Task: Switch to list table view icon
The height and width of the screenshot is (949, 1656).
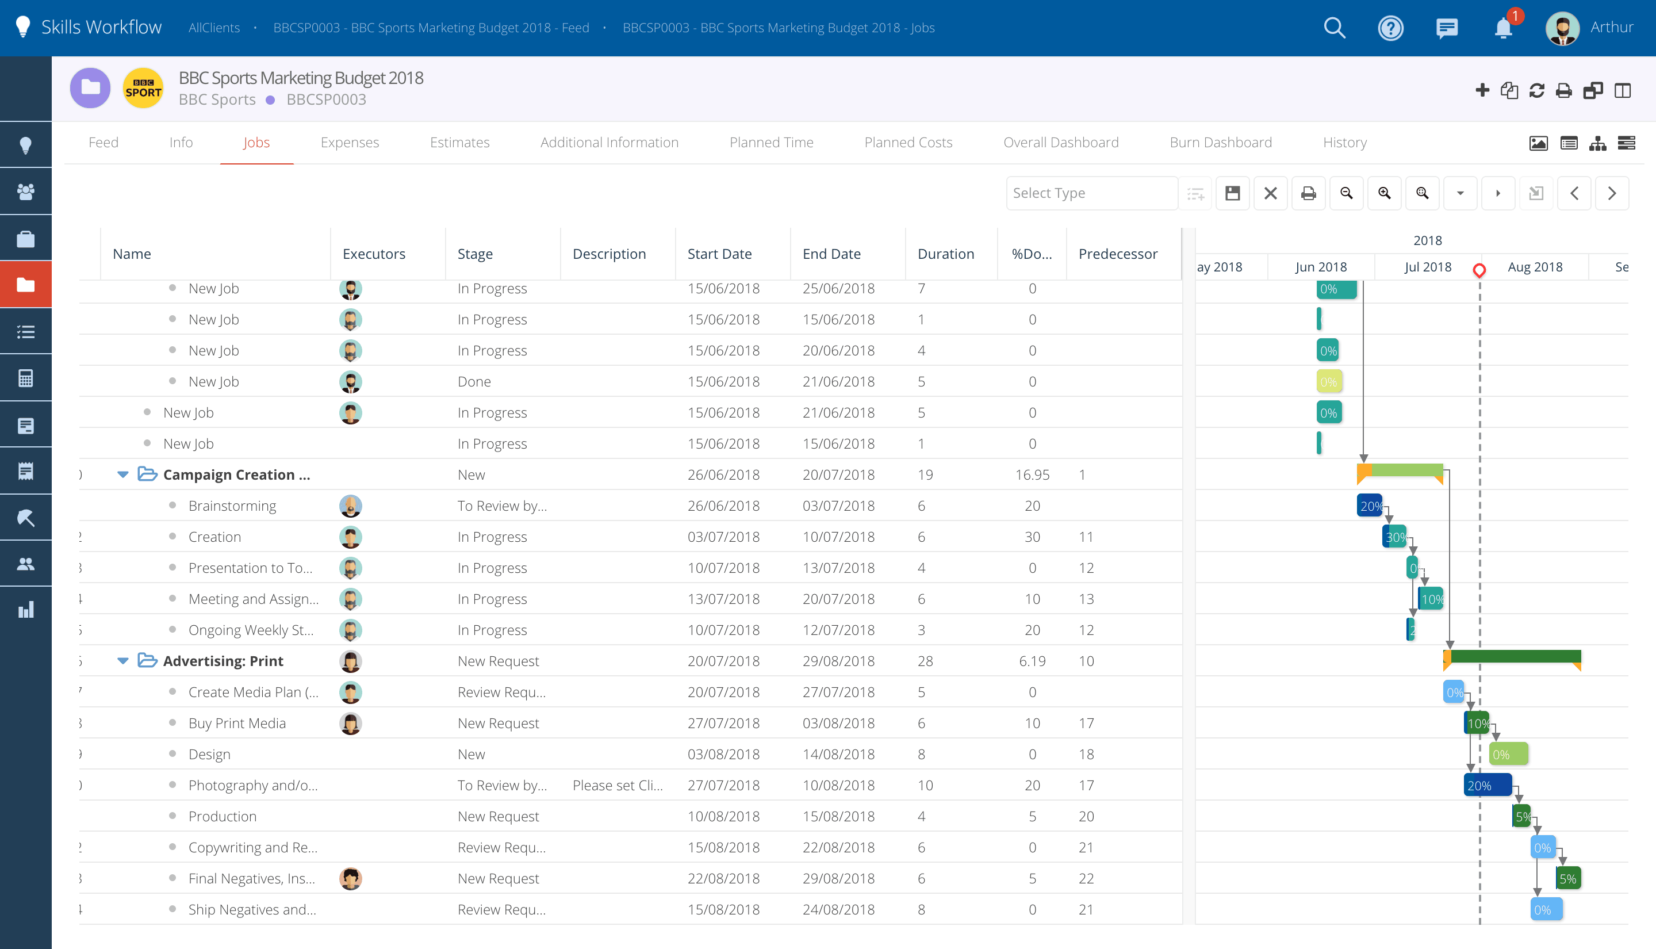Action: [x=1569, y=143]
